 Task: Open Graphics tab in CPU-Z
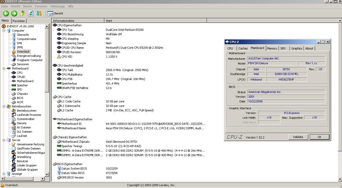[x=297, y=48]
